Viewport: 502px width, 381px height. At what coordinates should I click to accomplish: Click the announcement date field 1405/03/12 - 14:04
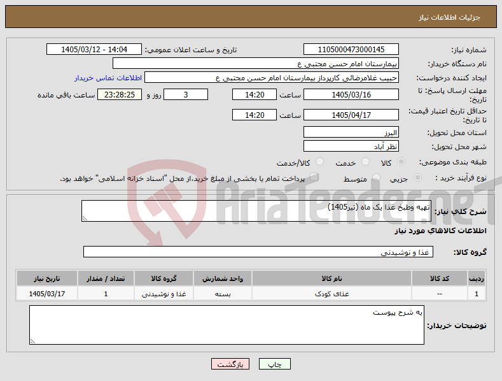point(94,50)
